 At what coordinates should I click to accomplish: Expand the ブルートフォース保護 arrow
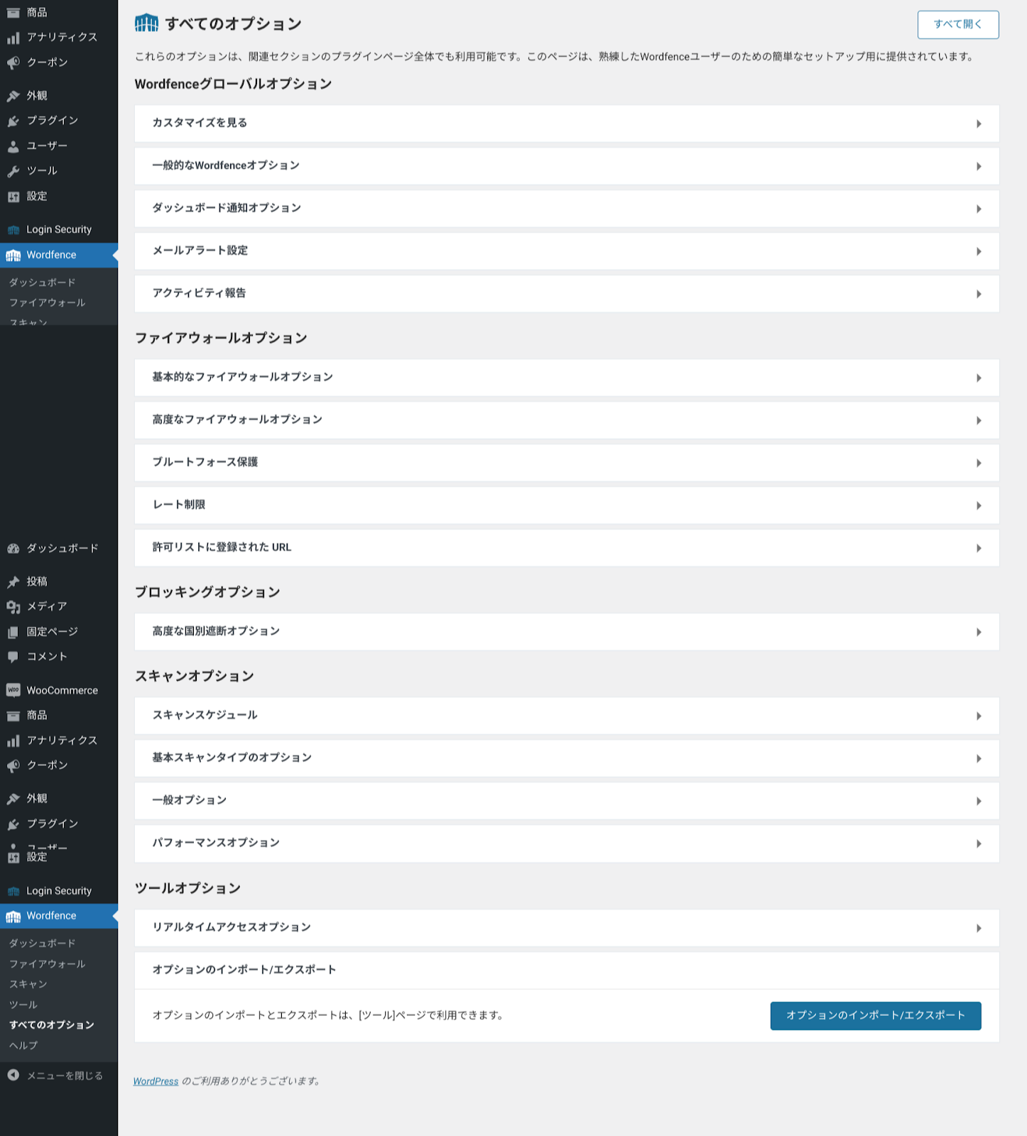pyautogui.click(x=979, y=463)
